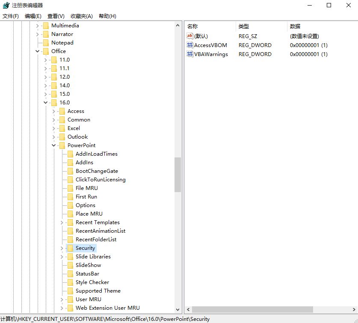Click the Excel folder icon
Image resolution: width=358 pixels, height=323 pixels.
click(62, 128)
